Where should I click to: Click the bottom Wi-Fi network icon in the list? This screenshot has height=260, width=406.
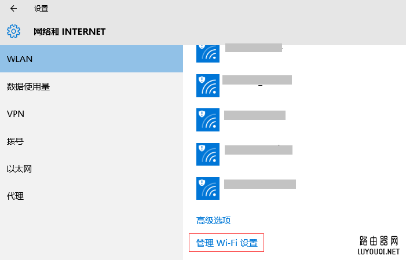(208, 188)
